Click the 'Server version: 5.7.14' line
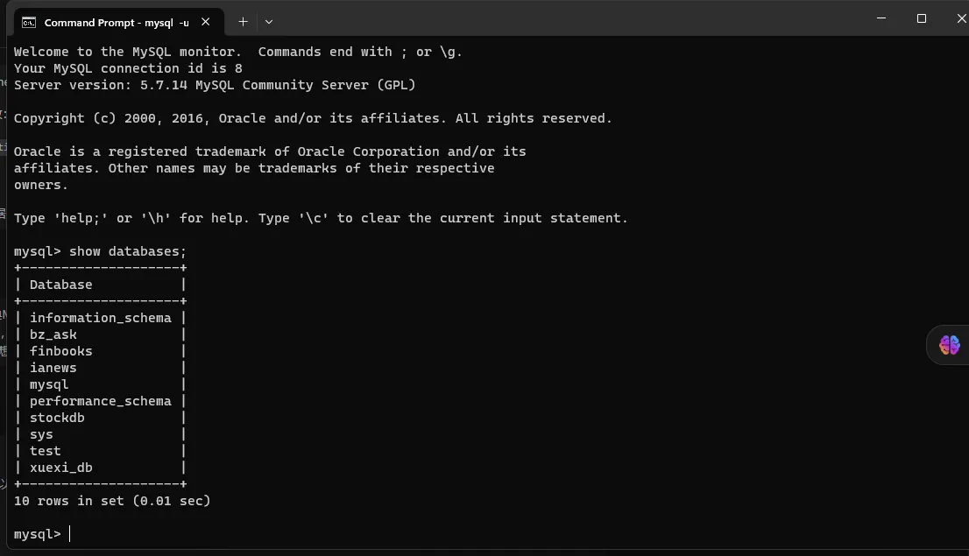This screenshot has height=556, width=969. click(215, 85)
